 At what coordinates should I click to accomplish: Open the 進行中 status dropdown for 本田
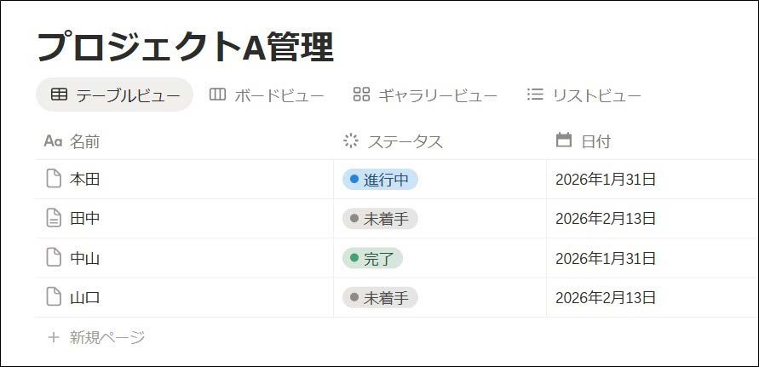coord(380,180)
